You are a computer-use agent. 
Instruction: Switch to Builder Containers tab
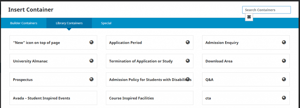pyautogui.click(x=24, y=23)
